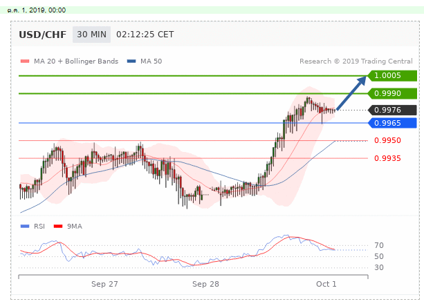Screen dimensions: 424x306
Task: Select the 0.9990 green resistance label
Action: [x=392, y=93]
